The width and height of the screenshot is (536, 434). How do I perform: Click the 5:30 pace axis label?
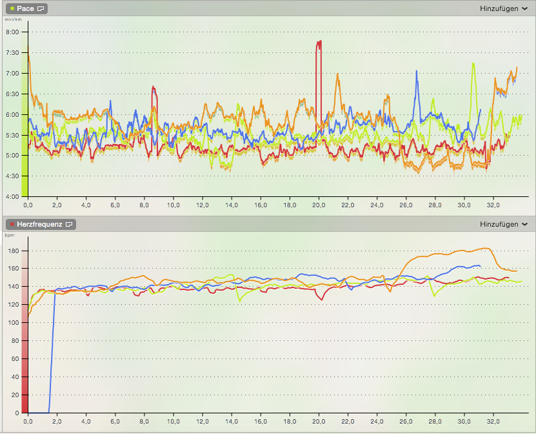pyautogui.click(x=12, y=135)
